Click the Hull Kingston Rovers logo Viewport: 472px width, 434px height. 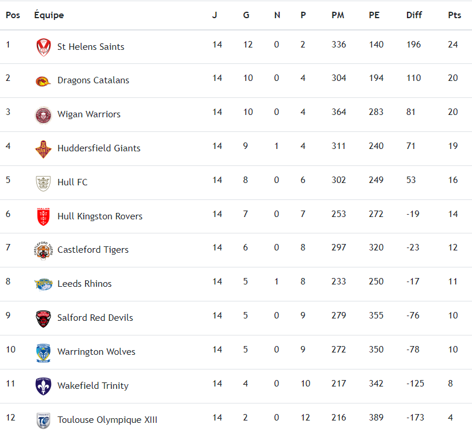43,216
